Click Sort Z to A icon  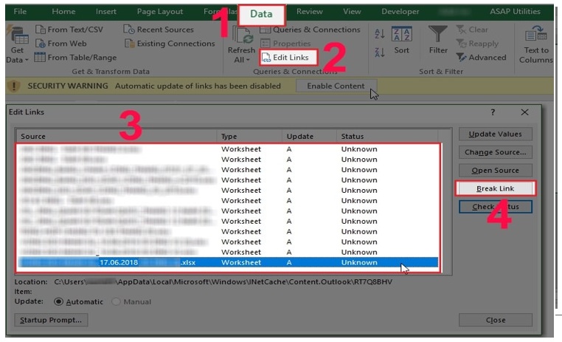(x=380, y=52)
